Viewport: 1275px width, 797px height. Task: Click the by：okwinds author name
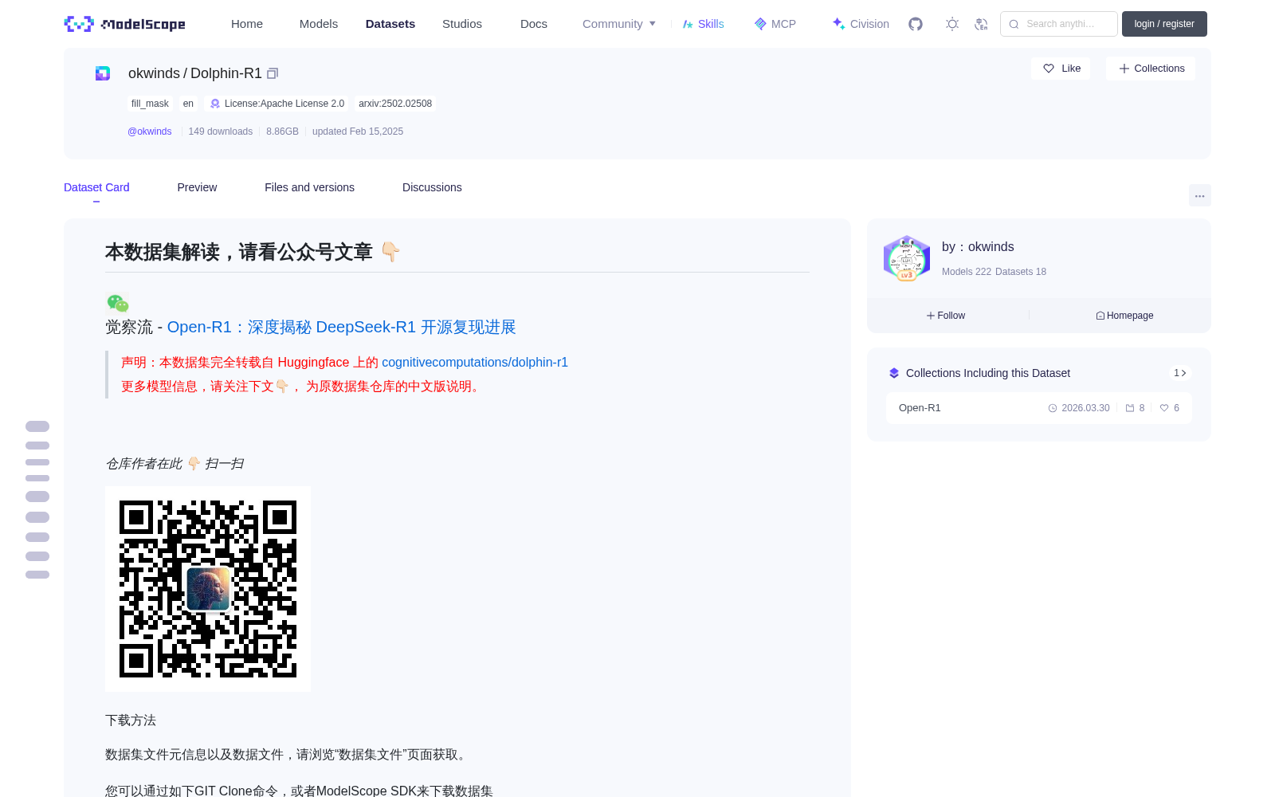978,247
